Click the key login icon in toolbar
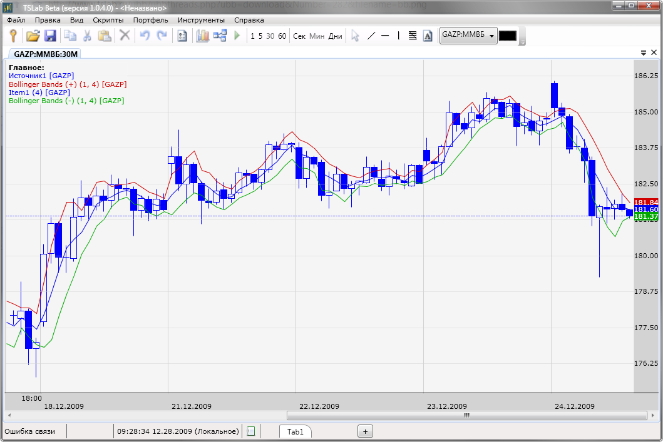This screenshot has width=663, height=442. tap(13, 36)
